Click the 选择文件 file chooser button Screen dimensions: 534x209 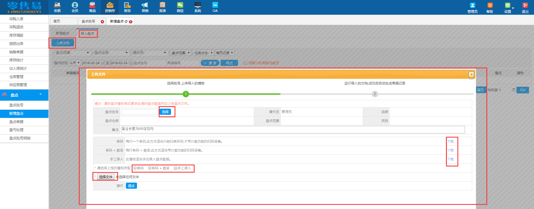[106, 177]
